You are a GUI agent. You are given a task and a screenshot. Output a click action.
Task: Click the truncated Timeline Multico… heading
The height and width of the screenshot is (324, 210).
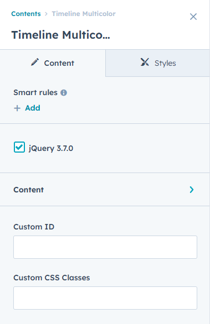click(x=61, y=35)
